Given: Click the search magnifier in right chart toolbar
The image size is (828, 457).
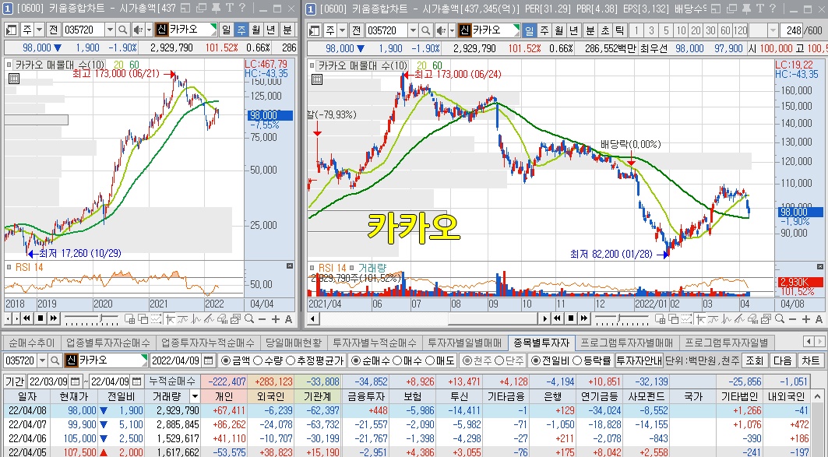Looking at the screenshot, I should click(425, 30).
